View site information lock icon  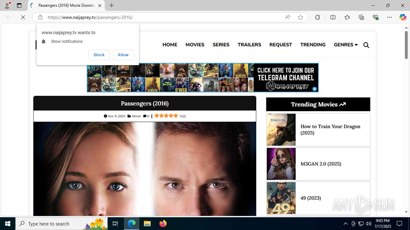[x=40, y=17]
